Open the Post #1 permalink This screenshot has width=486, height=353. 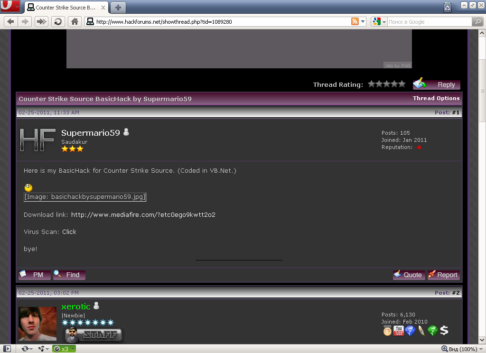click(456, 112)
